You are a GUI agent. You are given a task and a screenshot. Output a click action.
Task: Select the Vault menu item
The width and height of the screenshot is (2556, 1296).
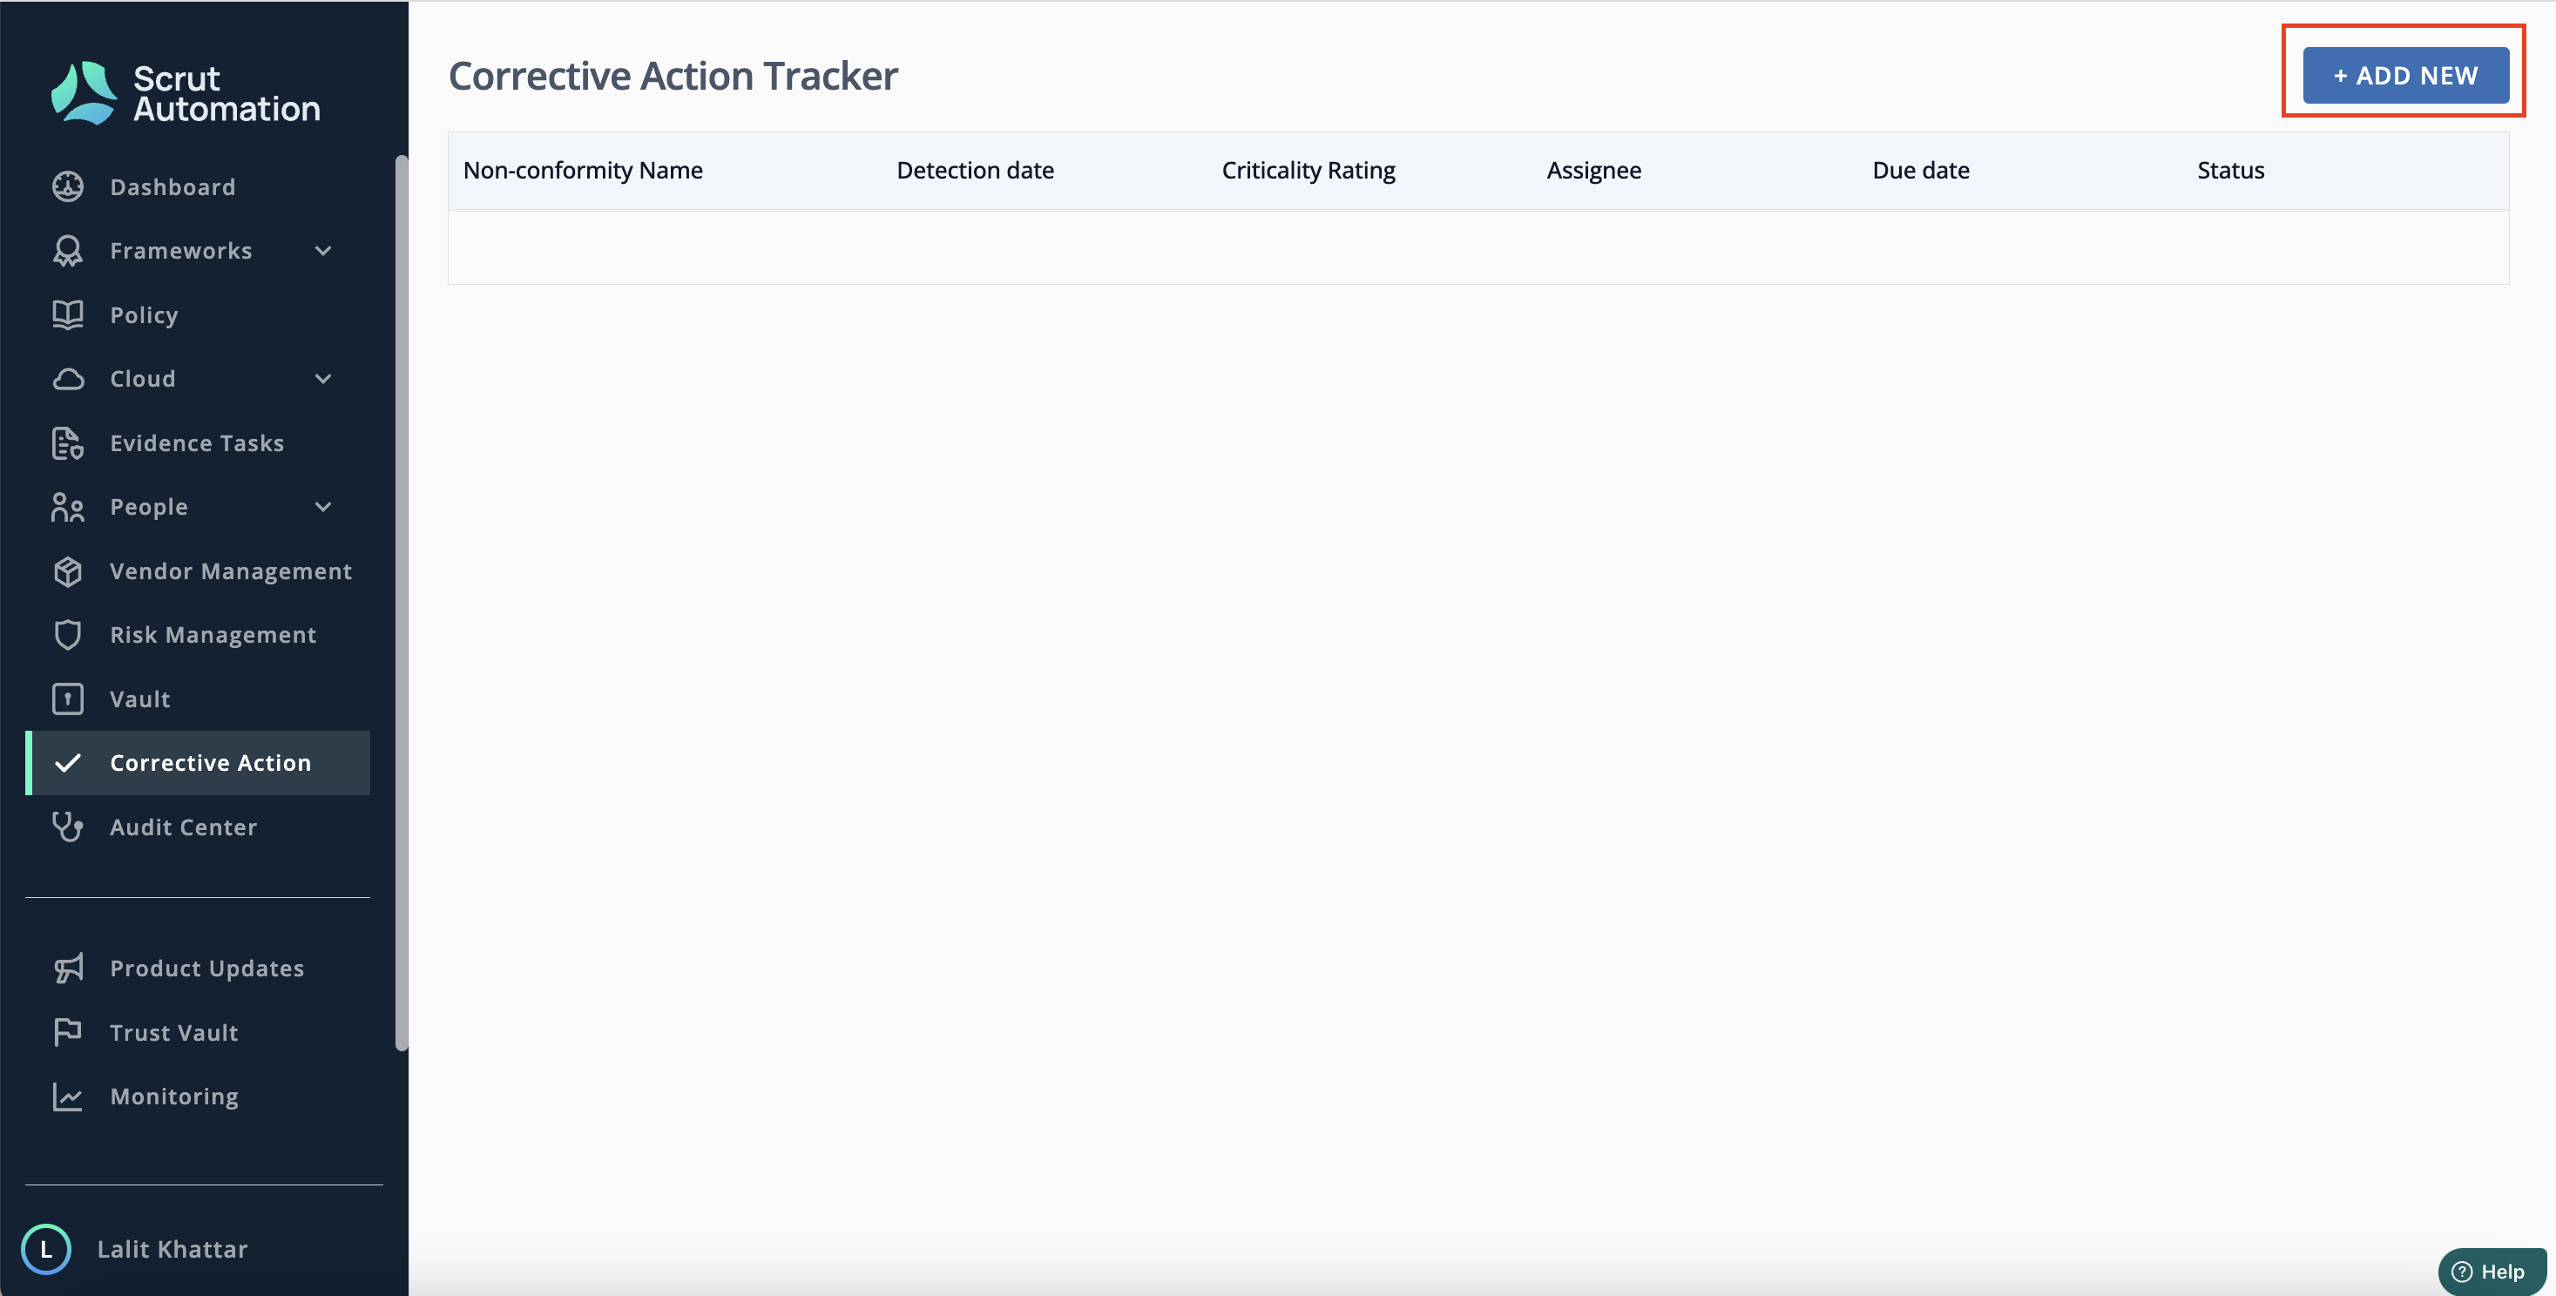[140, 699]
